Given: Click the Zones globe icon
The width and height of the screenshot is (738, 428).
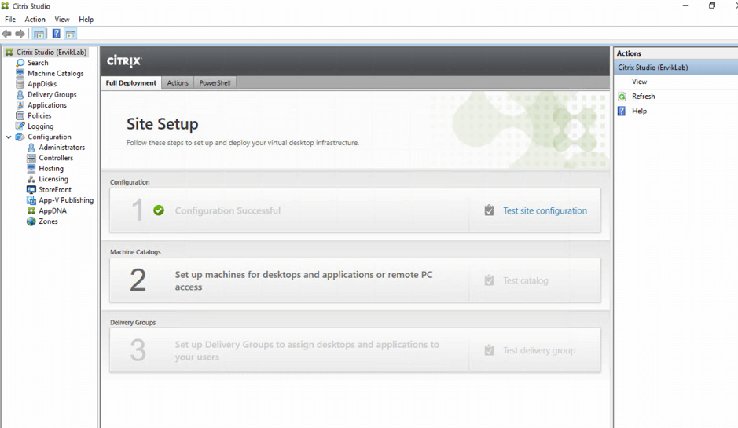Looking at the screenshot, I should [x=31, y=221].
